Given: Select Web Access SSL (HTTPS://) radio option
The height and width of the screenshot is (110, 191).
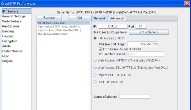Looking at the screenshot, I should click(95, 68).
